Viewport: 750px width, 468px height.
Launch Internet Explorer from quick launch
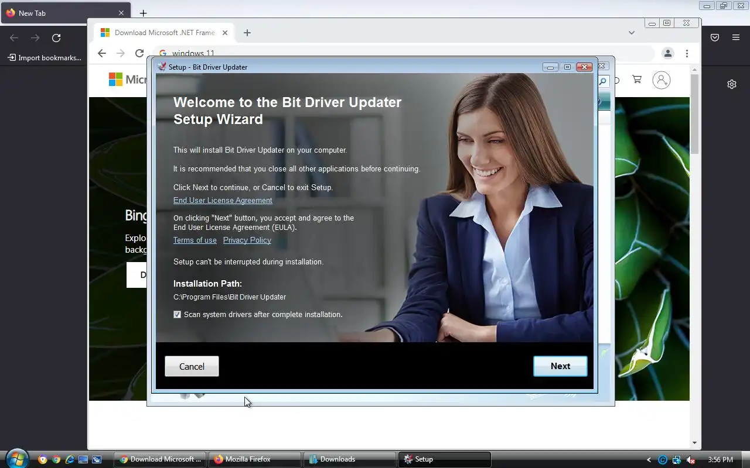pos(70,460)
